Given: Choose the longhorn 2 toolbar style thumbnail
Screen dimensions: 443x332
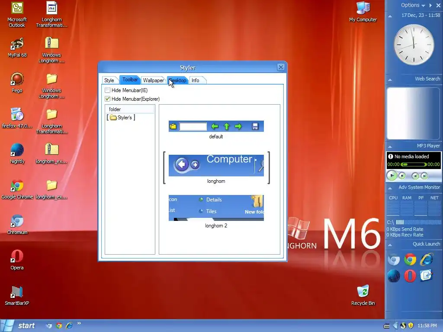Looking at the screenshot, I should click(216, 208).
